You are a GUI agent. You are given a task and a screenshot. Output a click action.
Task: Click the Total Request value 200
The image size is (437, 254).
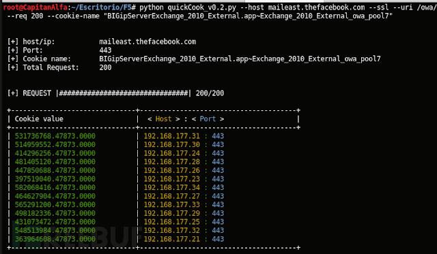pyautogui.click(x=105, y=67)
